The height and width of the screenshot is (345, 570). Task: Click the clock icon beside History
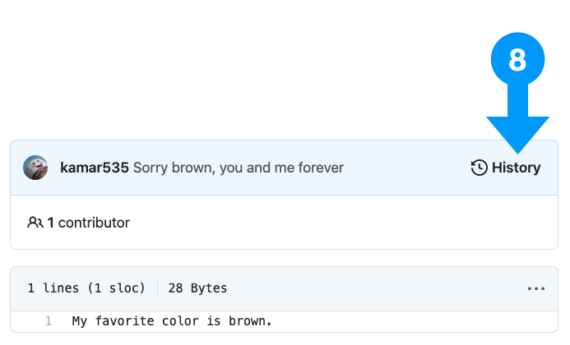pos(480,168)
